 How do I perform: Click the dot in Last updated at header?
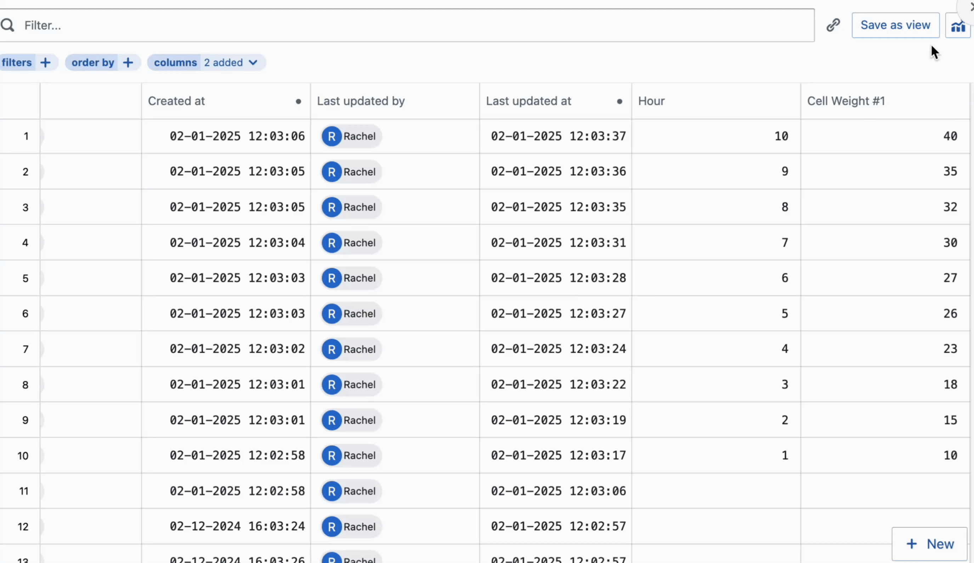coord(619,102)
